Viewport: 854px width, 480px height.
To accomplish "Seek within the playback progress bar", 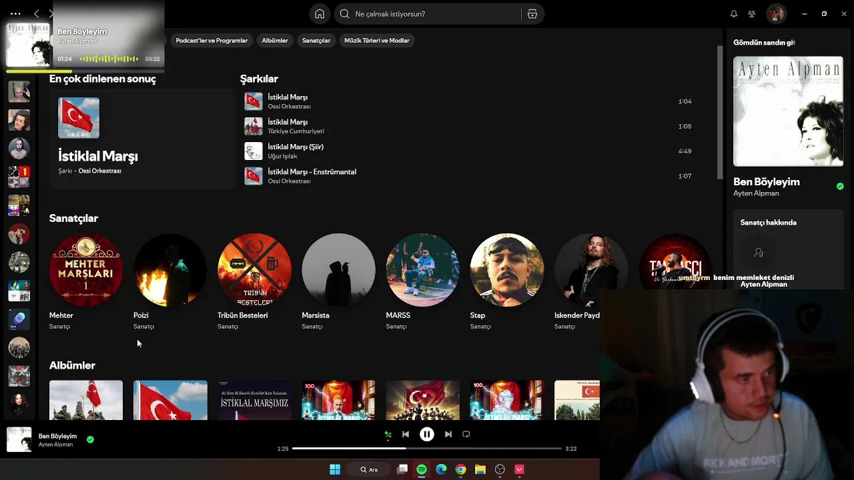I will 427,449.
